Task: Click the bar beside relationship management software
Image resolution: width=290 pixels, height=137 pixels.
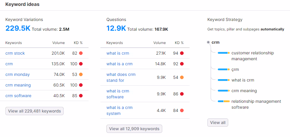Action: pos(224,101)
